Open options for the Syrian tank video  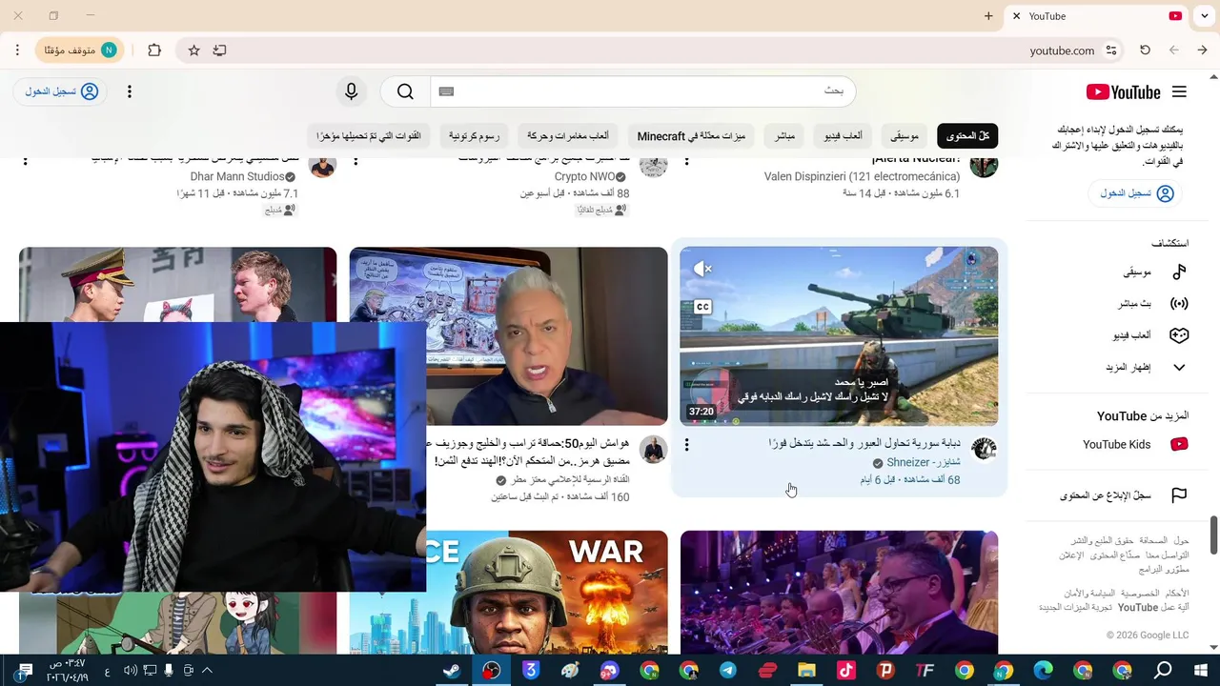pyautogui.click(x=686, y=445)
